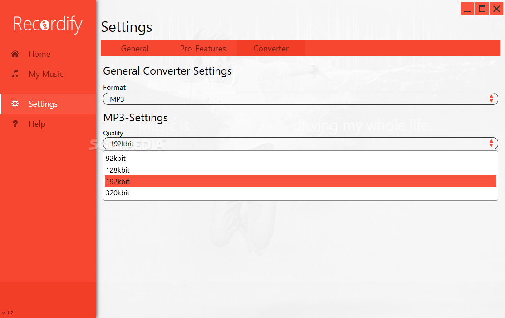This screenshot has height=318, width=505.
Task: Choose 92kbit quality option
Action: tap(300, 159)
